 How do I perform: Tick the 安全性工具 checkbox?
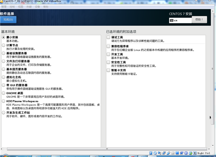(x=108, y=62)
